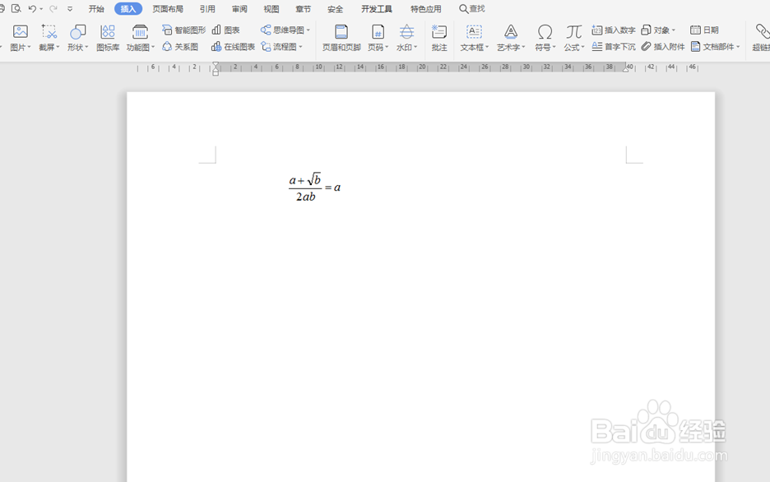Click the left indent marker on the ruler
Screen dimensions: 770x482
click(216, 72)
